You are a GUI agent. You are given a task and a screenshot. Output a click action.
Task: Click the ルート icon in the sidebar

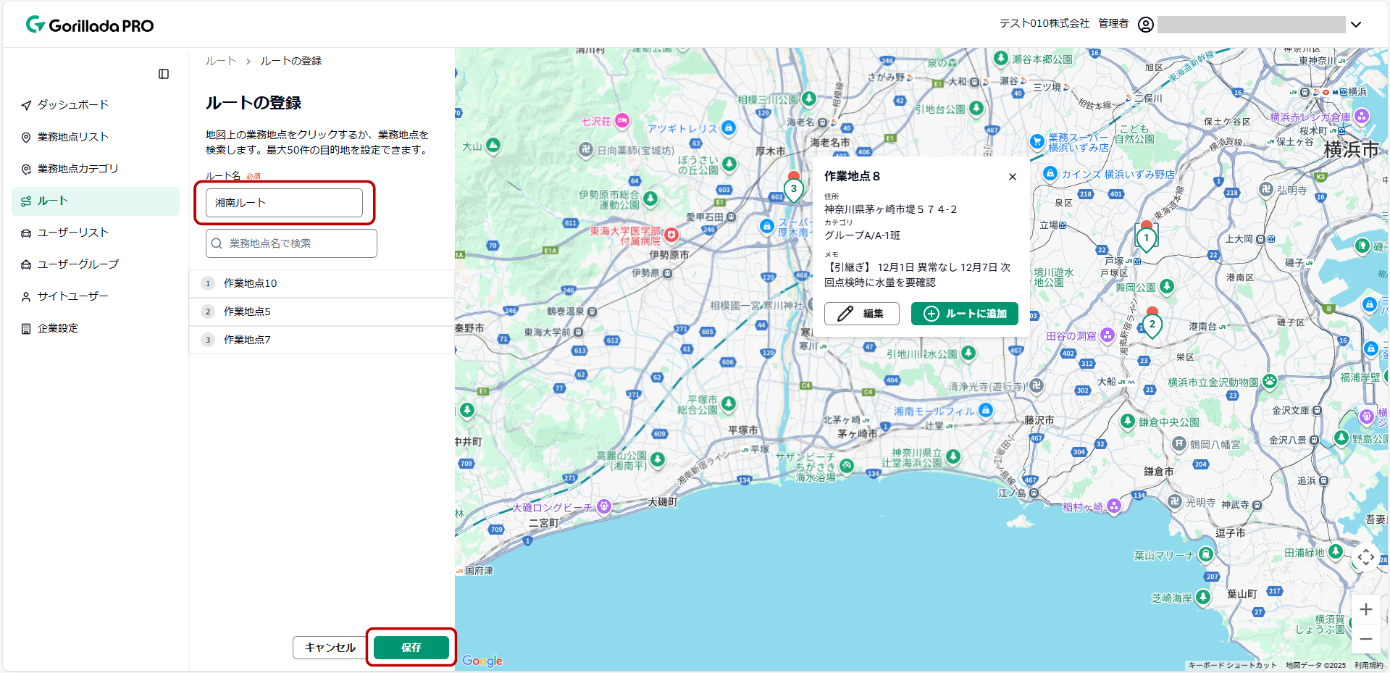coord(26,201)
